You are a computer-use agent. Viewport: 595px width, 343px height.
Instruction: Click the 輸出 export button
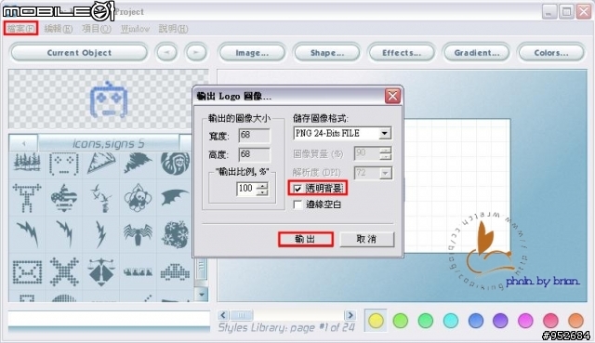(306, 239)
